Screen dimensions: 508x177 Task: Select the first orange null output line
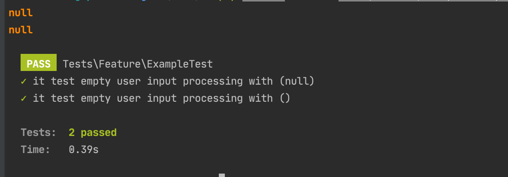click(21, 13)
